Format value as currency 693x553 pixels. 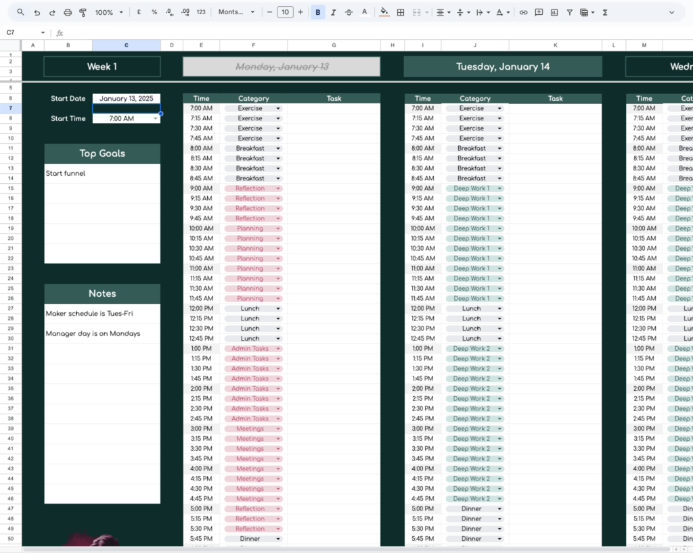pyautogui.click(x=138, y=11)
